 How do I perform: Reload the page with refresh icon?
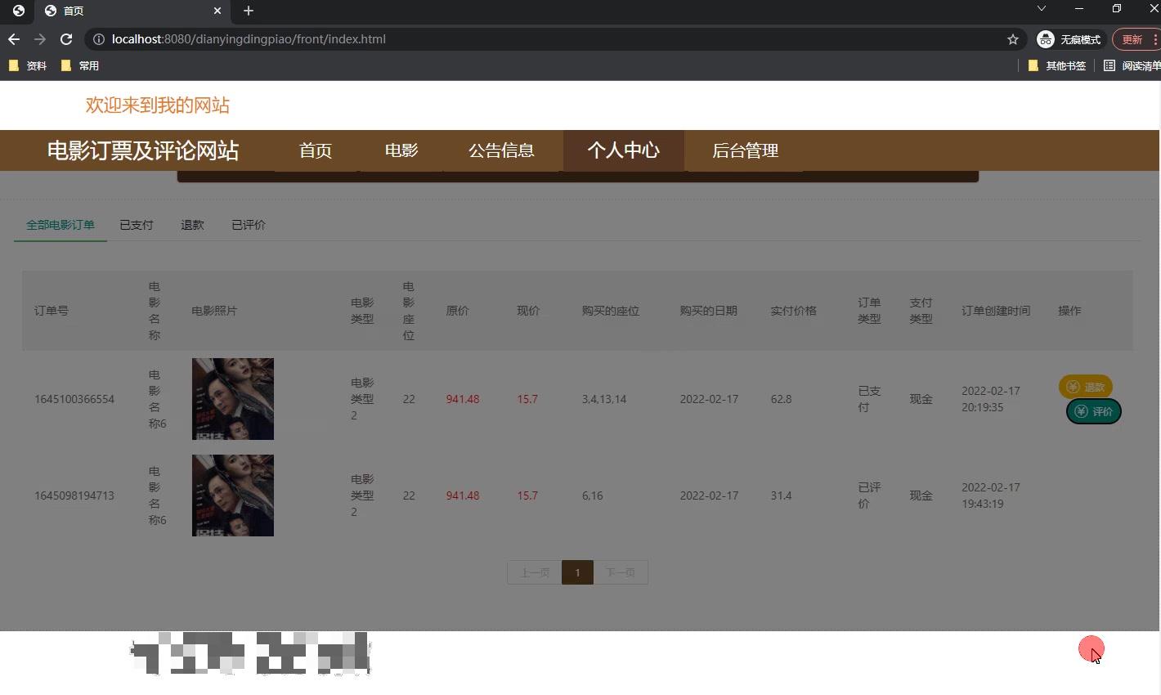click(x=66, y=39)
